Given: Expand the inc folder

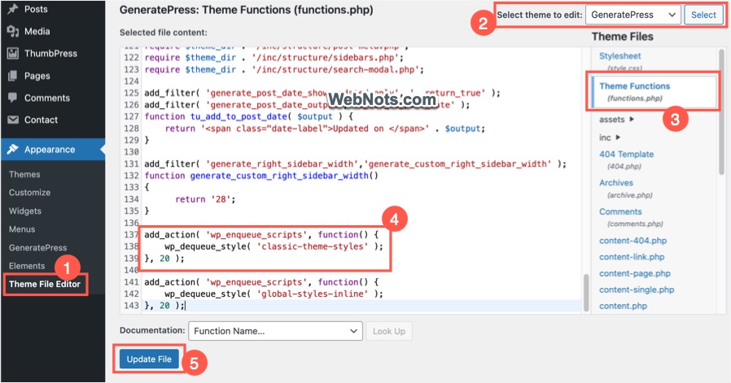Looking at the screenshot, I should point(610,137).
